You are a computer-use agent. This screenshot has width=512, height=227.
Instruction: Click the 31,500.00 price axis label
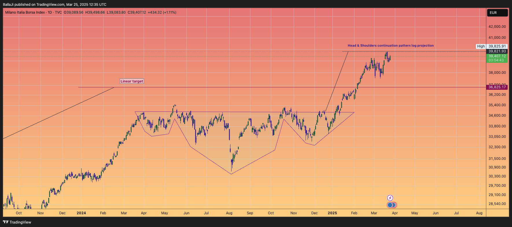(497, 159)
